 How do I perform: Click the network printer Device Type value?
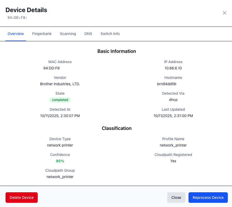coord(60,145)
